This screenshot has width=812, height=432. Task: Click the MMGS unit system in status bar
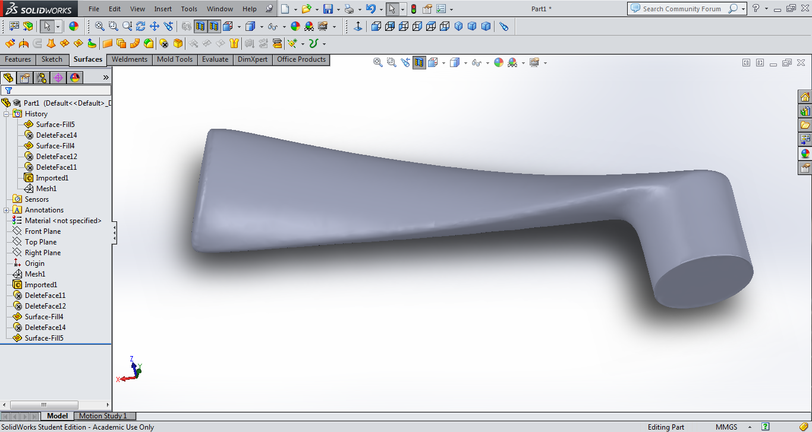(726, 427)
